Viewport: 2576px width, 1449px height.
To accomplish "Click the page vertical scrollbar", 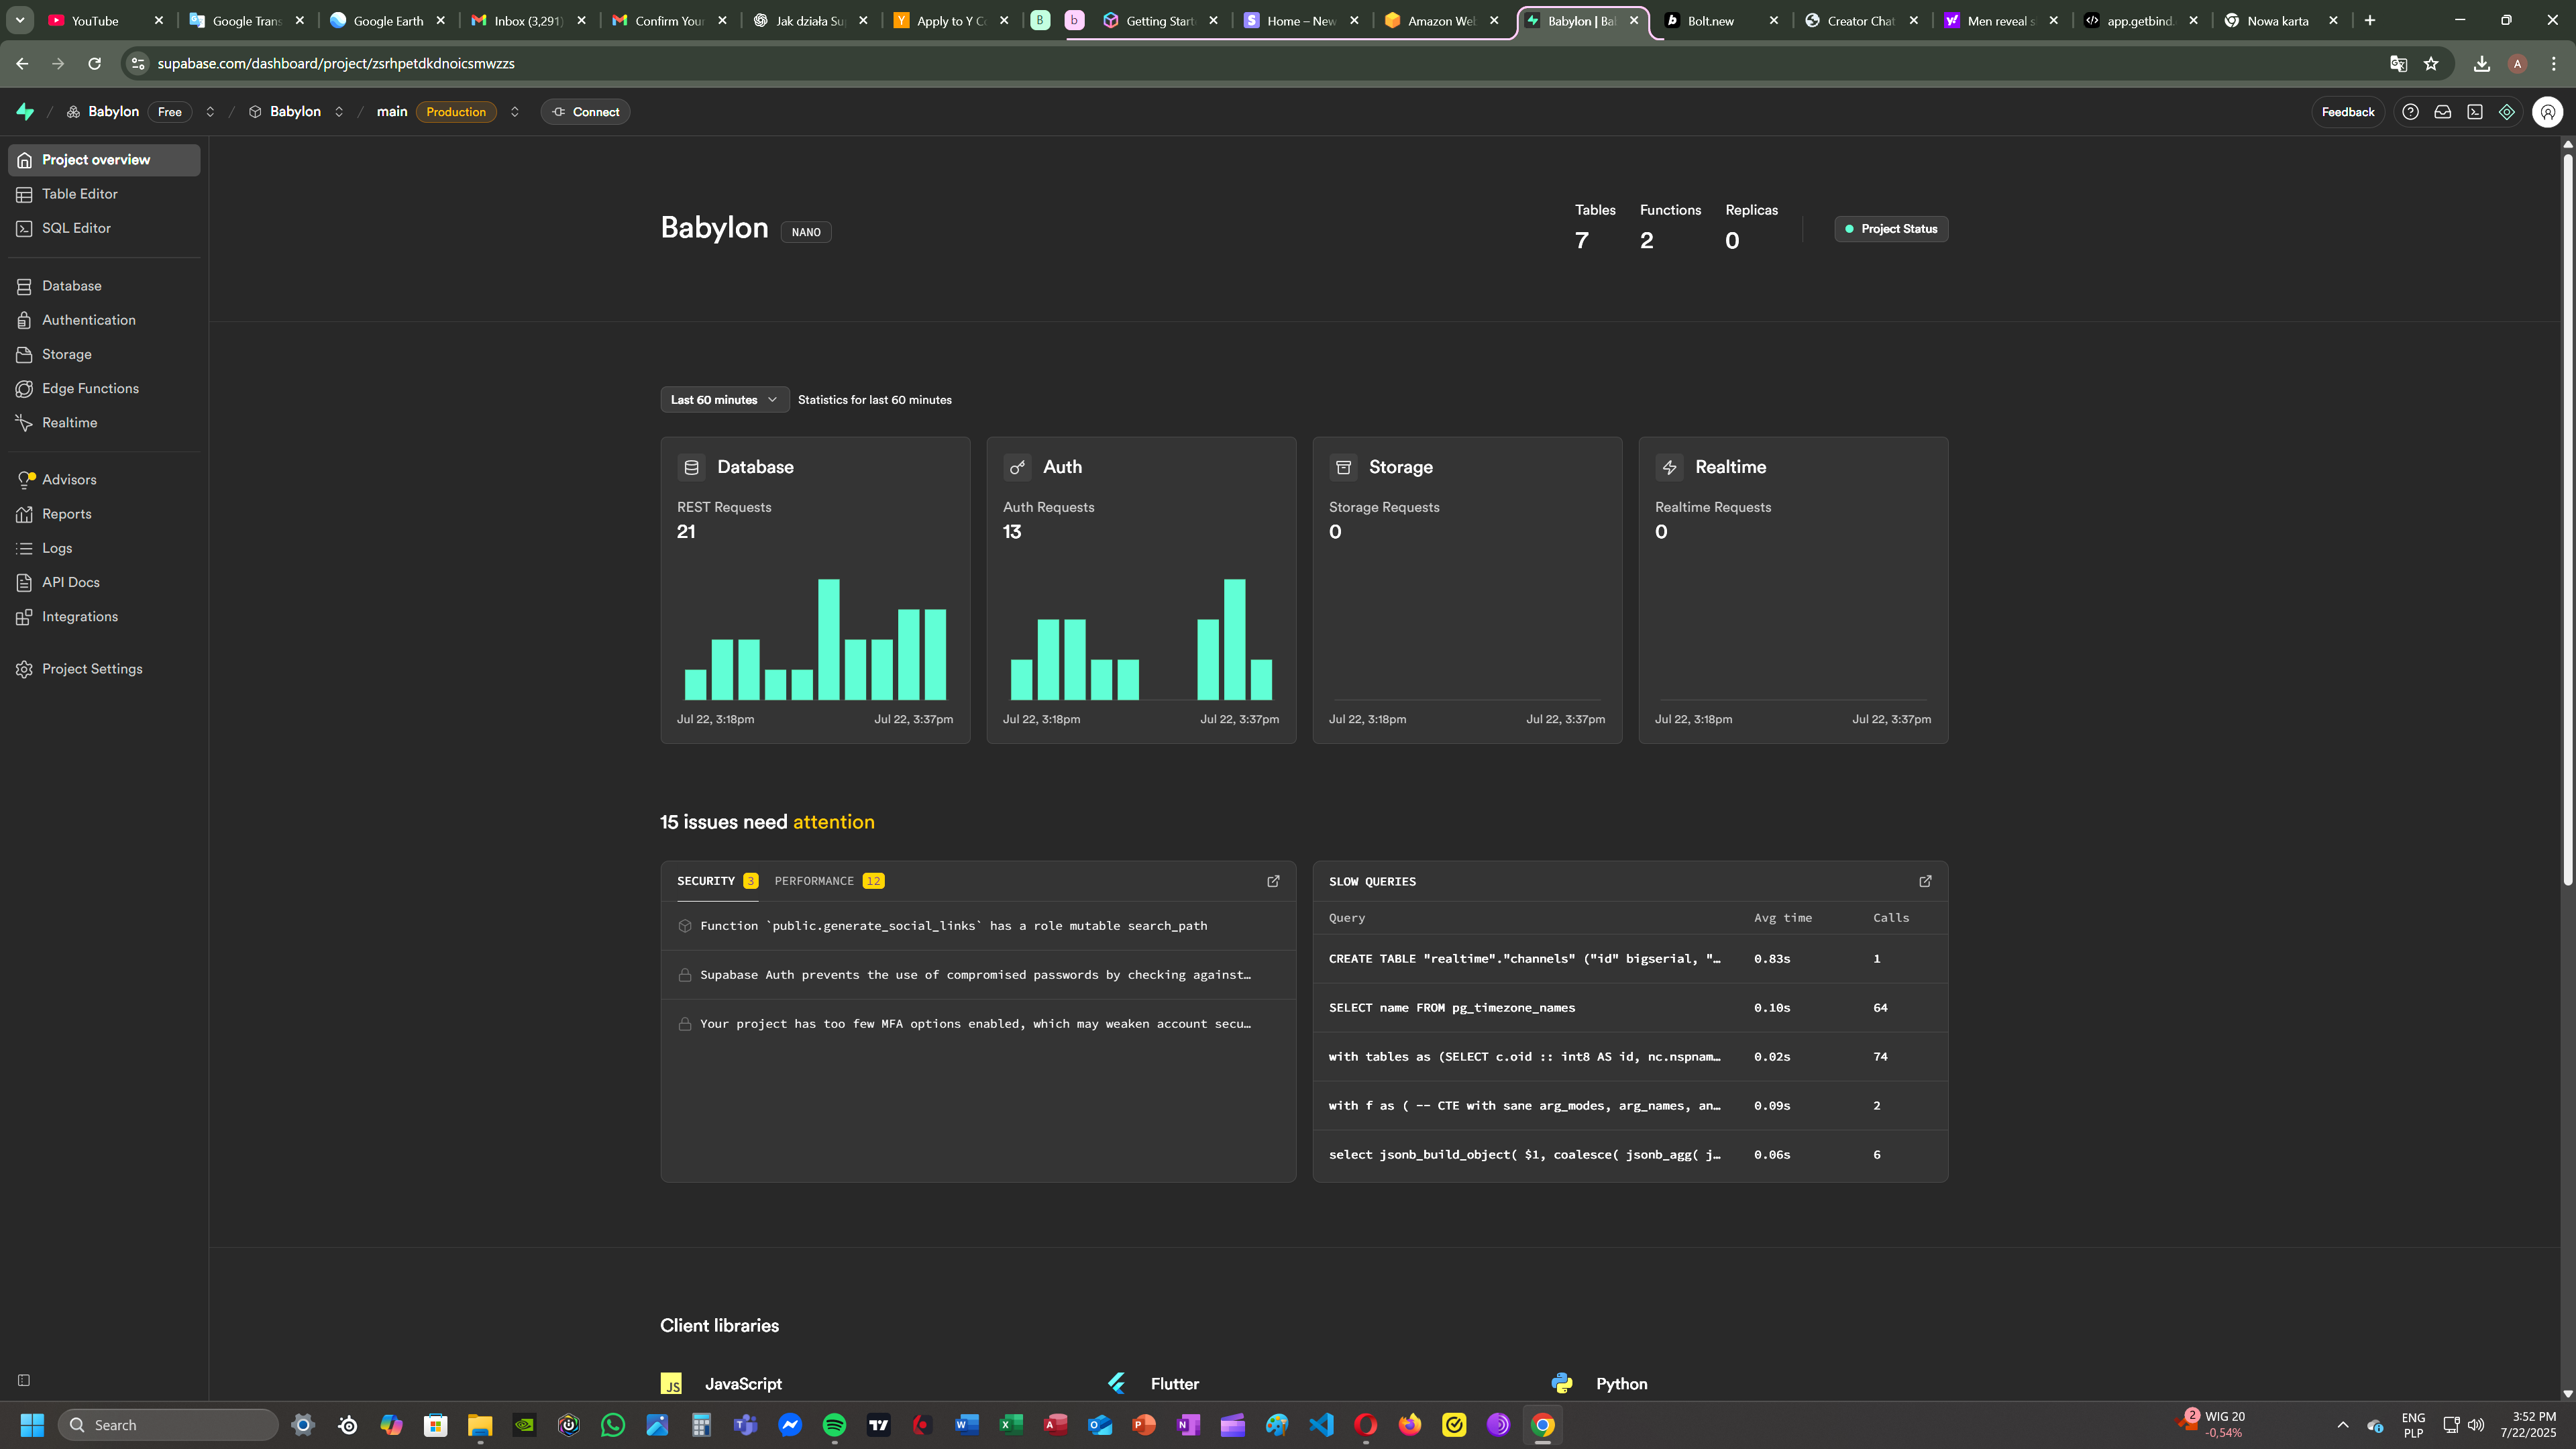I will click(2567, 520).
